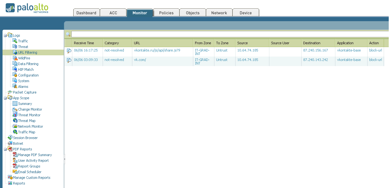This screenshot has width=390, height=188.
Task: Click the Palo Alto Networks logo
Action: [27, 8]
